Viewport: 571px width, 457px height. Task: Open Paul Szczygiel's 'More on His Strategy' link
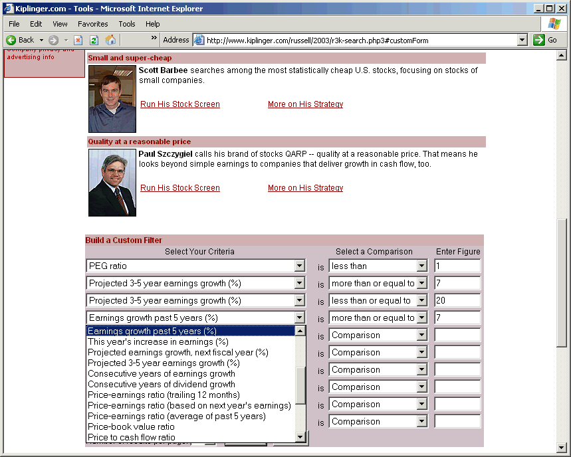305,188
